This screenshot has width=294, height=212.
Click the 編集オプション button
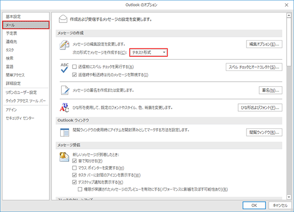click(264, 45)
